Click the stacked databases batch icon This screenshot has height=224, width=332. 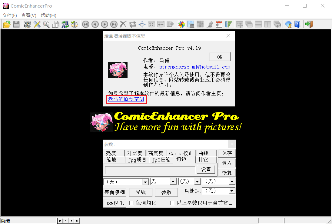point(28,24)
